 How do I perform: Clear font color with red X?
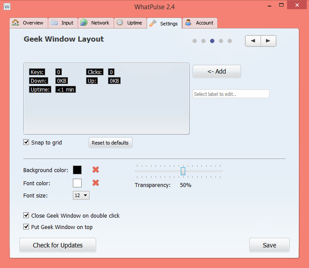(x=96, y=183)
